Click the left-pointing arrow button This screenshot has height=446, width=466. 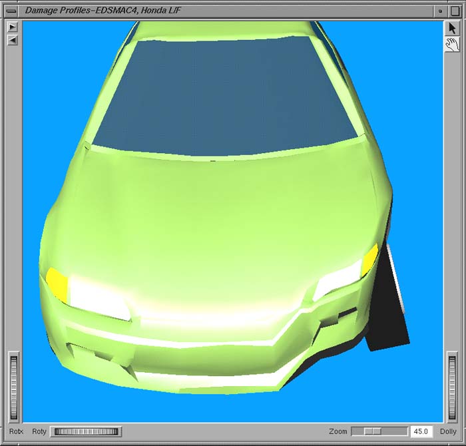12,40
